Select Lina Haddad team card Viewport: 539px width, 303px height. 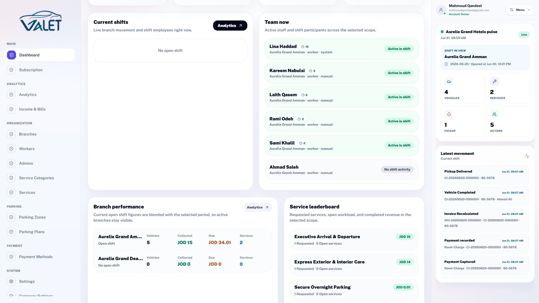tap(341, 49)
